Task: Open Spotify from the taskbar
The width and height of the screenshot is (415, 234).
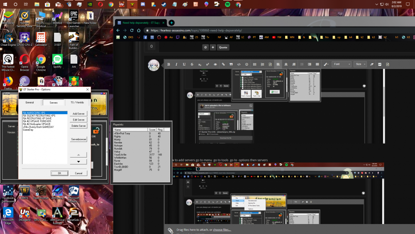Action: point(227,4)
